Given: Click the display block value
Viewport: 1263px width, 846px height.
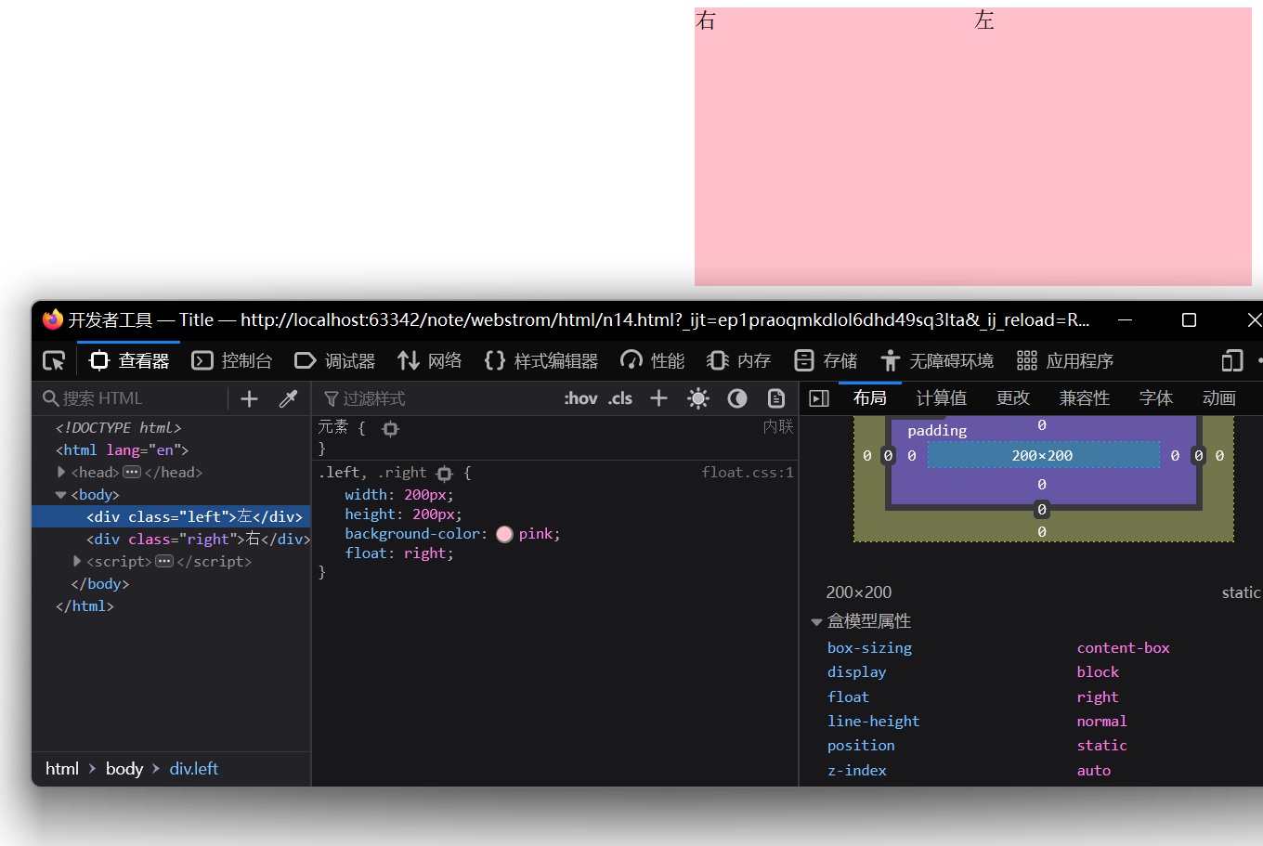Looking at the screenshot, I should click(1098, 672).
